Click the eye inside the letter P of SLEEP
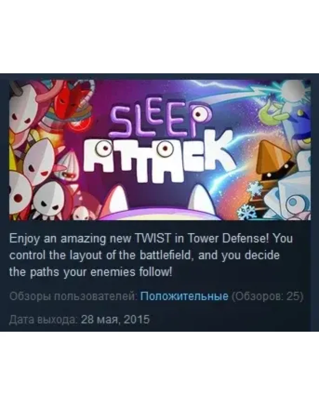This screenshot has height=405, width=319. click(x=199, y=114)
